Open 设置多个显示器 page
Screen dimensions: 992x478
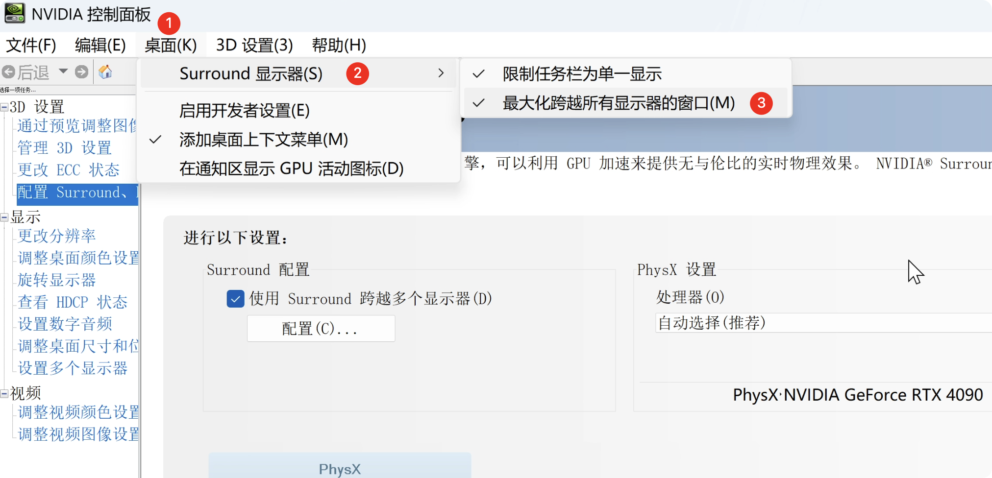[x=73, y=368]
